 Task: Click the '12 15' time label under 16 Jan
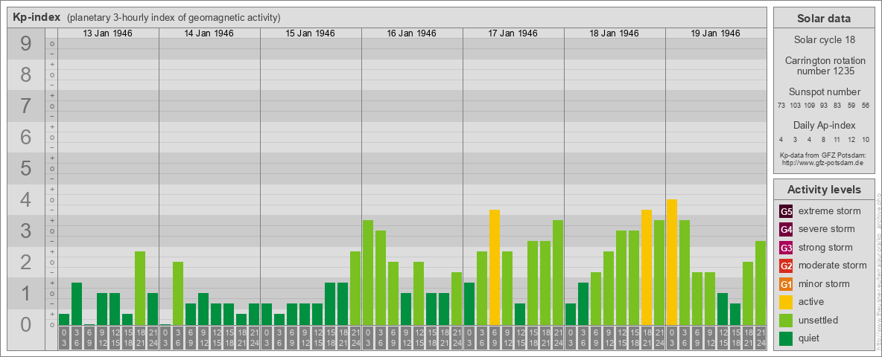tap(419, 338)
